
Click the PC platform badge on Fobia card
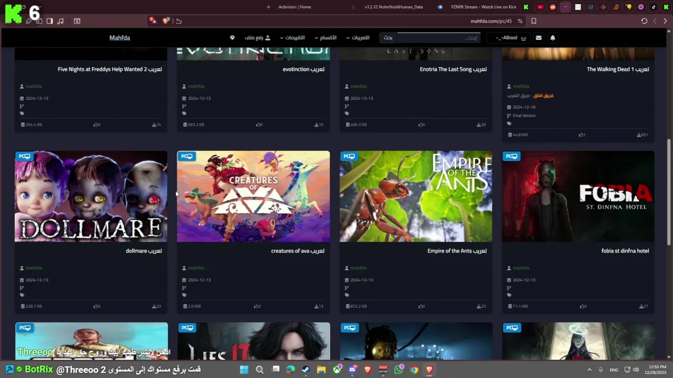512,156
